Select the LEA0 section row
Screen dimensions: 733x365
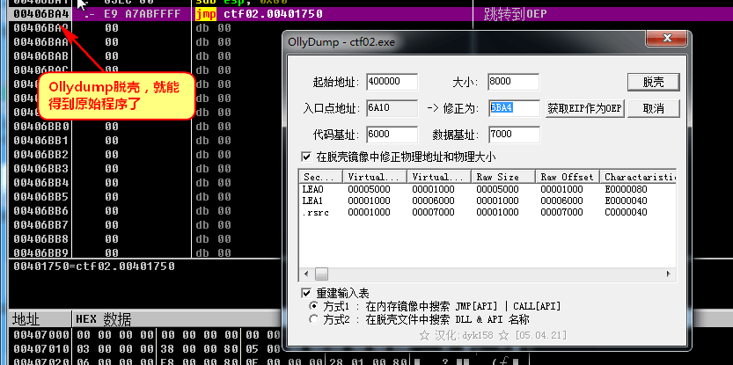click(x=487, y=190)
